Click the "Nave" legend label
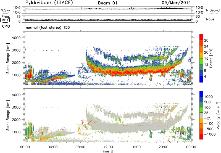Screen dimensions: 221x153 pos(210,19)
